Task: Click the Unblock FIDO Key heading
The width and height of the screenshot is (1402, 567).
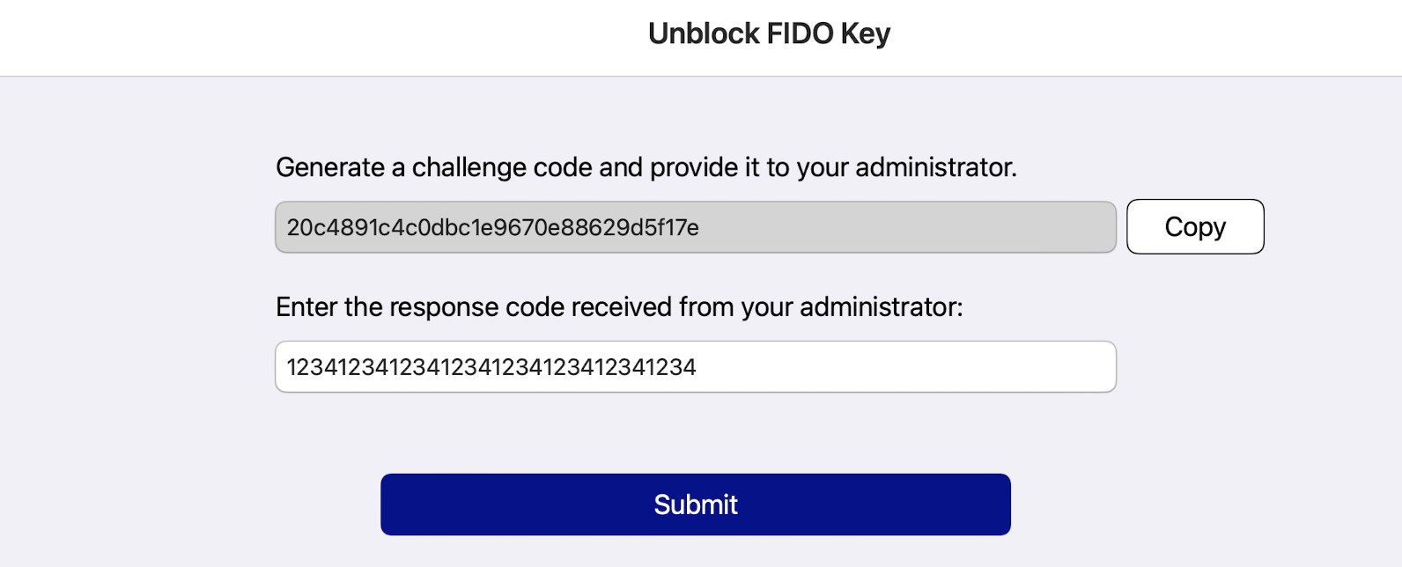Action: coord(769,33)
